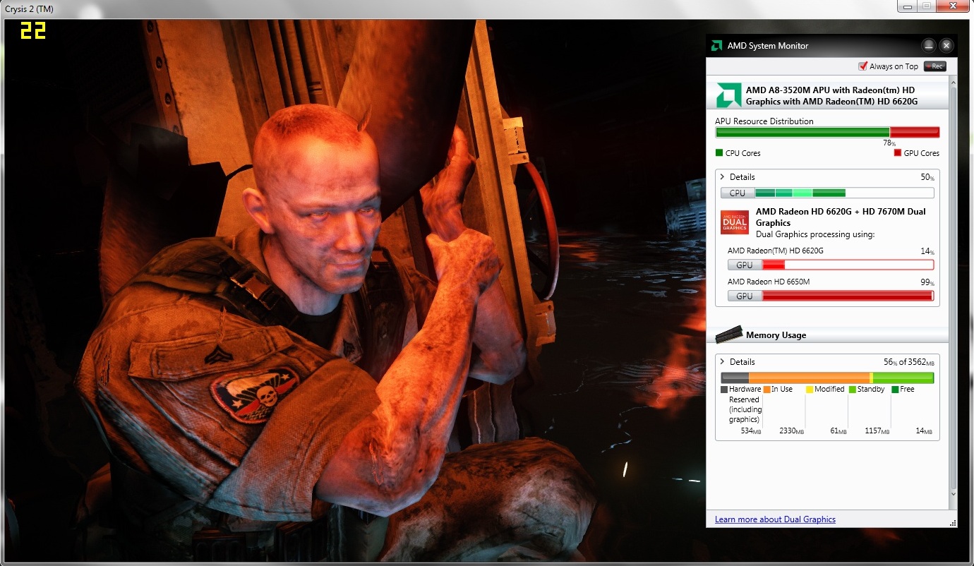Start recording with the Rec button
The width and height of the screenshot is (974, 566).
coord(934,66)
